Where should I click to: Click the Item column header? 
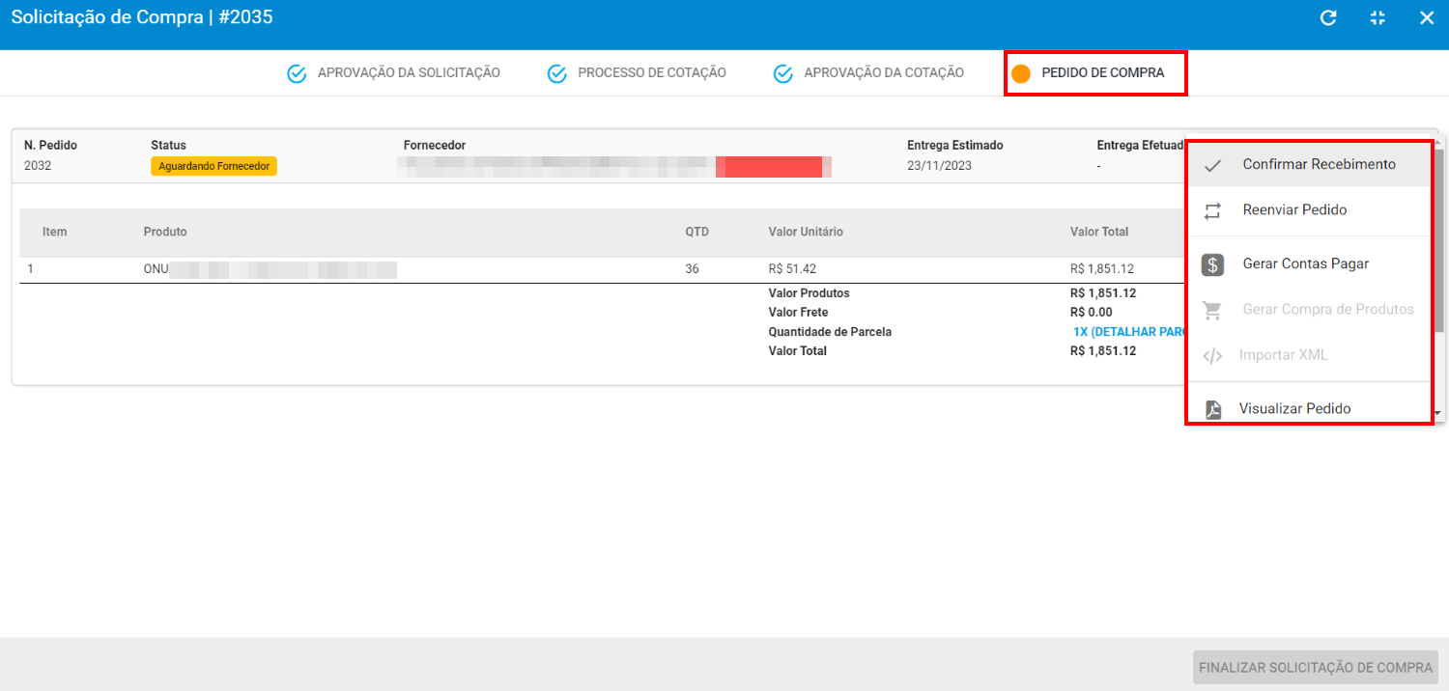point(55,232)
